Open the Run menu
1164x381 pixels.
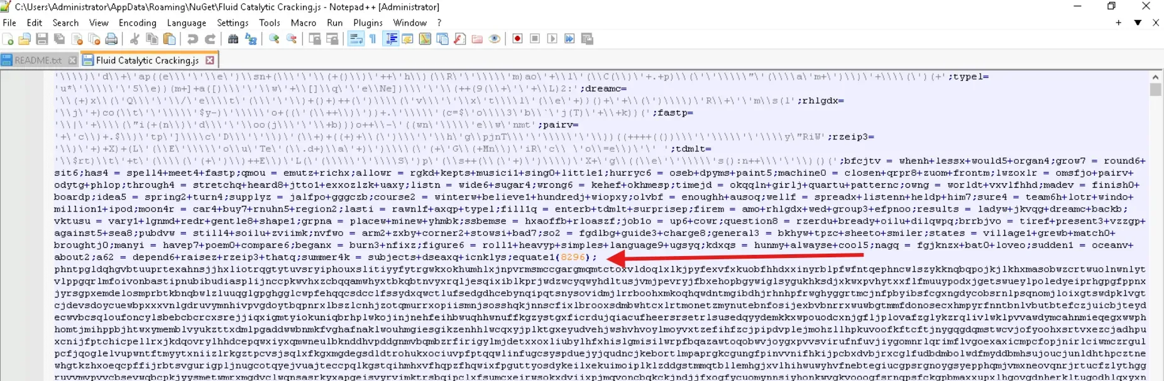tap(335, 23)
